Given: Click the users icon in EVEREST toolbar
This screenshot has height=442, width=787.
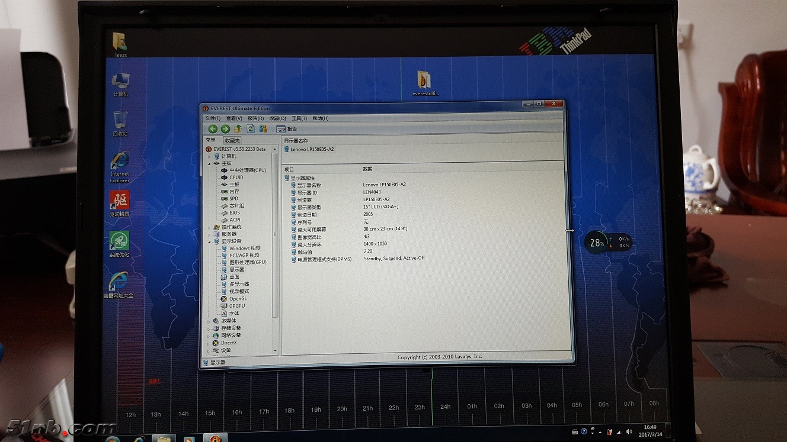Looking at the screenshot, I should (263, 129).
